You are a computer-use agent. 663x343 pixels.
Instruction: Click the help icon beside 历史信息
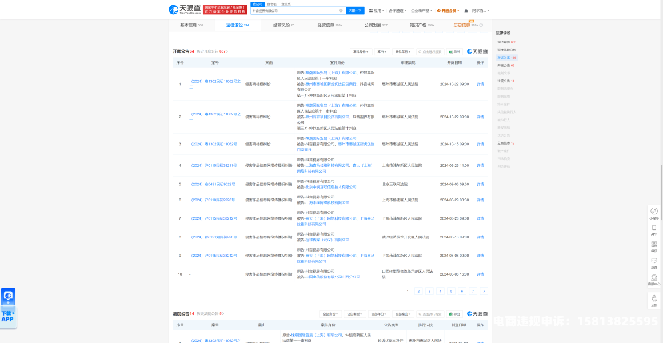(481, 25)
